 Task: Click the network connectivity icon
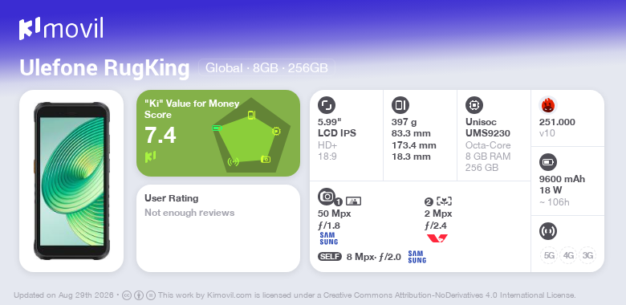click(x=548, y=231)
